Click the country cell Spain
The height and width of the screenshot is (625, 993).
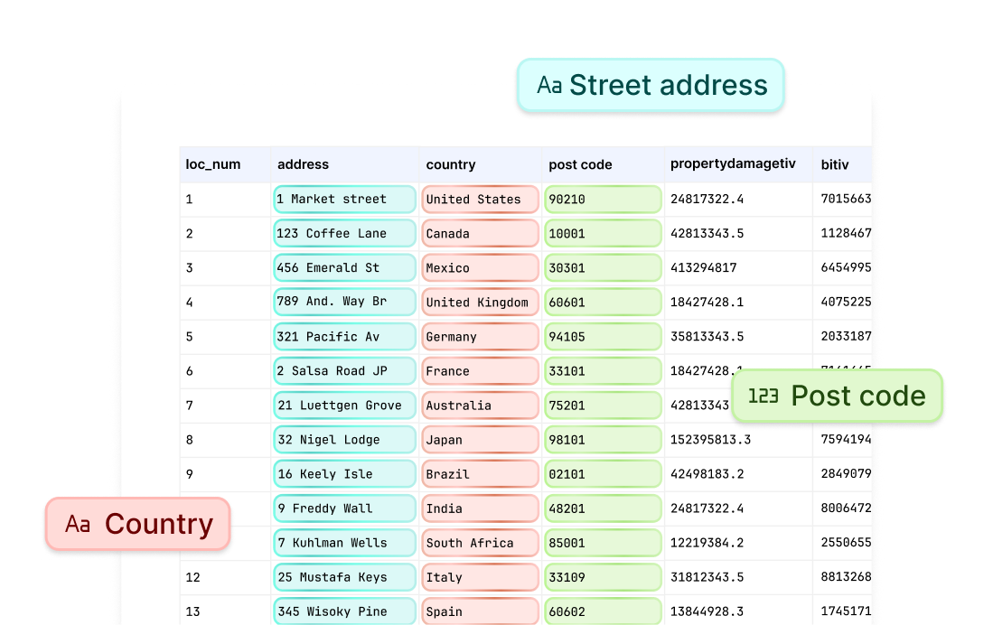[480, 611]
